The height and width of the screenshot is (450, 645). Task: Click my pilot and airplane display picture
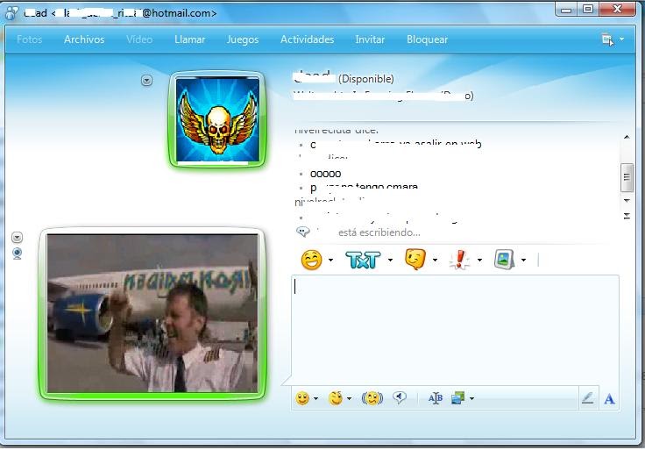point(152,313)
